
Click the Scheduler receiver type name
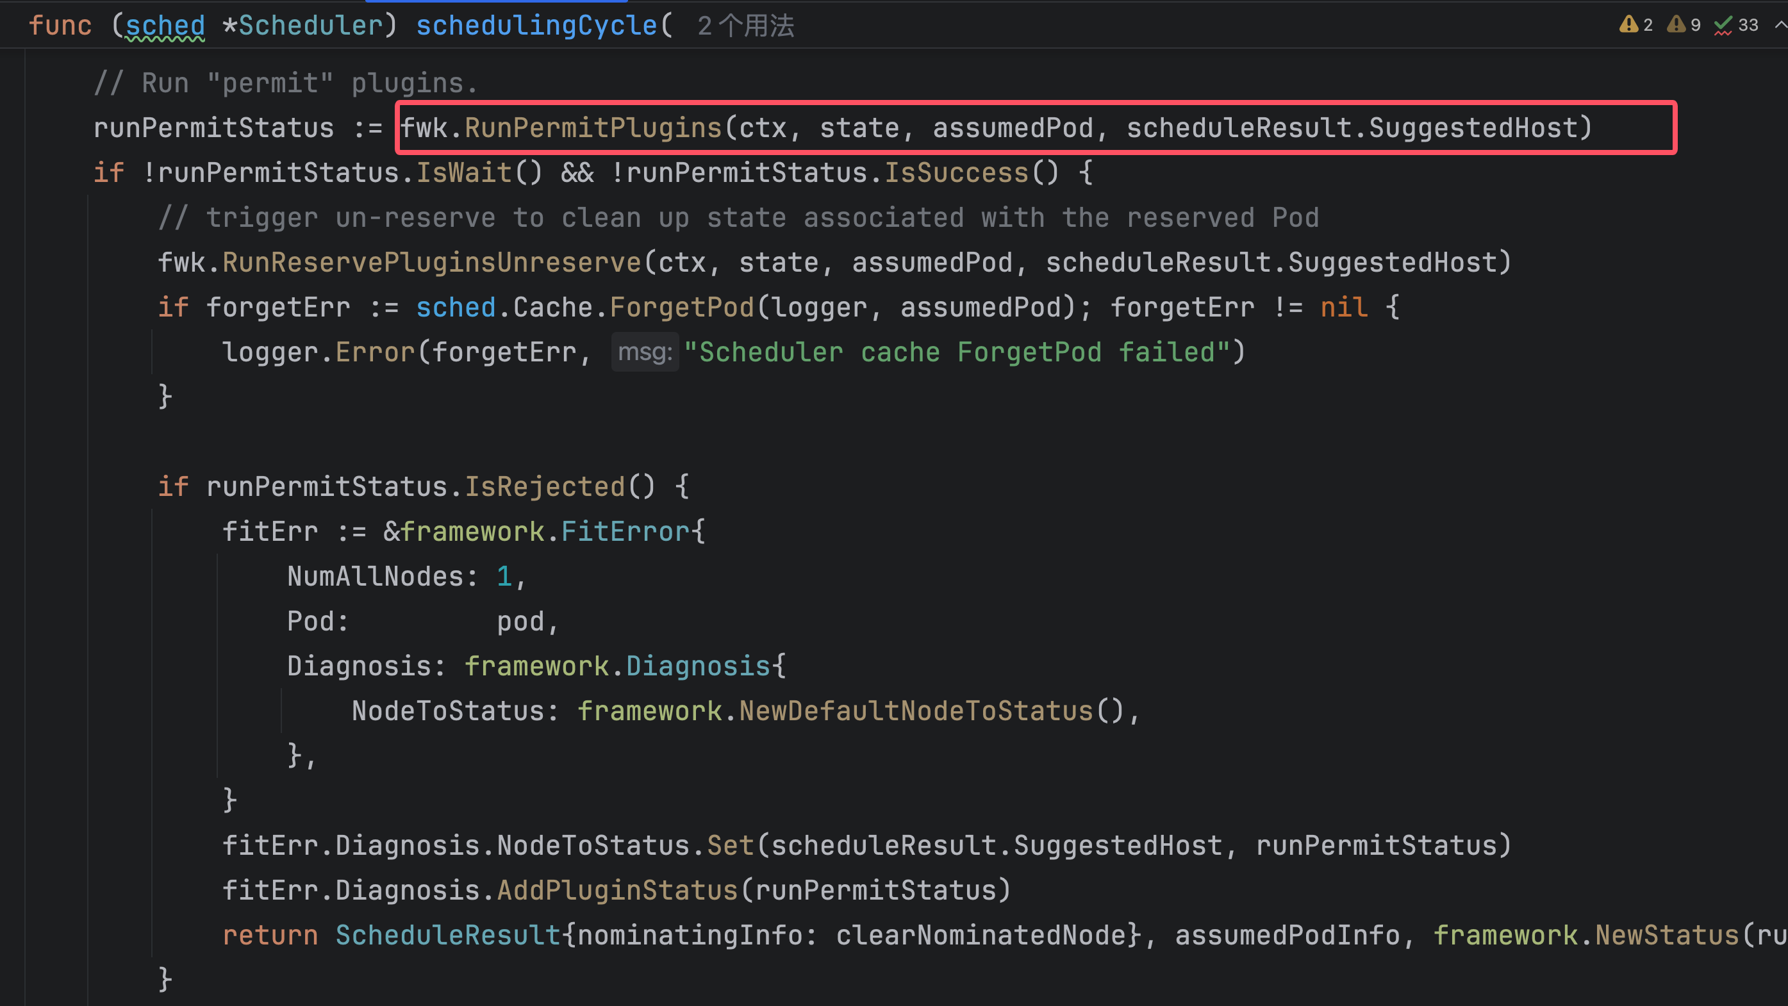click(310, 26)
